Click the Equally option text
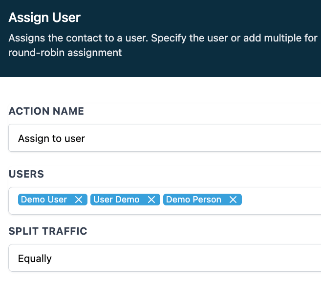Image resolution: width=321 pixels, height=282 pixels. 35,259
